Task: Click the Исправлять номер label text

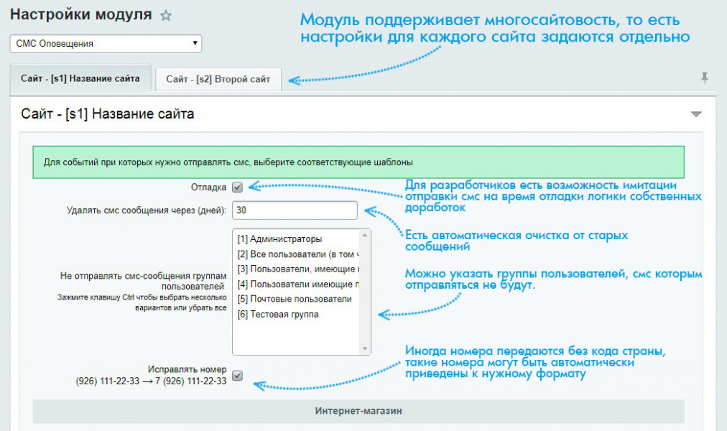Action: tap(187, 369)
